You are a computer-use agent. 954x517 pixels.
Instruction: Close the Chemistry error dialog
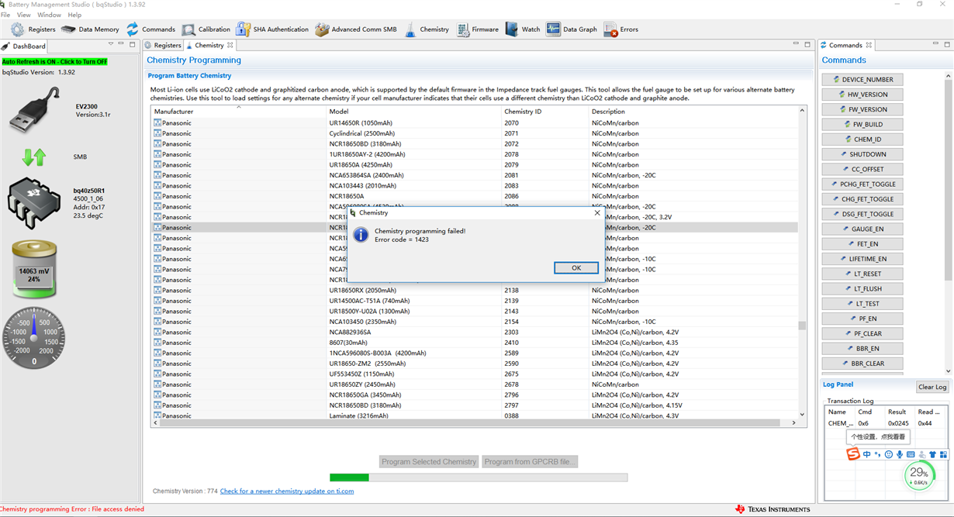pos(597,212)
